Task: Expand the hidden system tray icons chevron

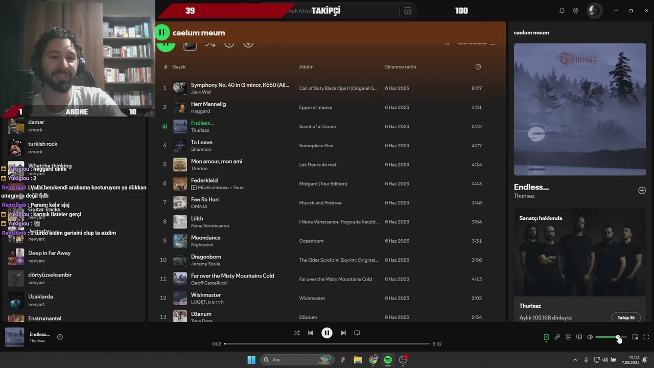Action: pos(575,360)
